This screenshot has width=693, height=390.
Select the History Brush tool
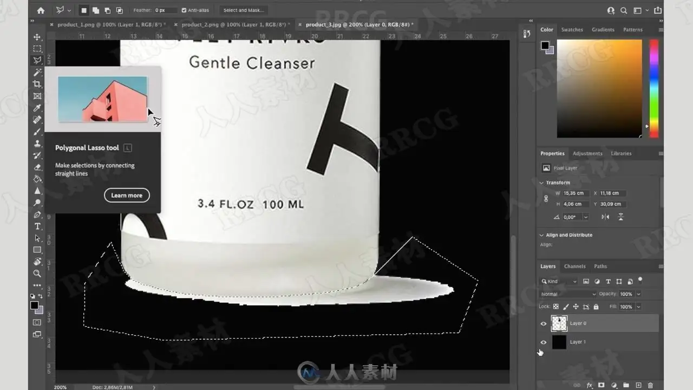pyautogui.click(x=37, y=155)
